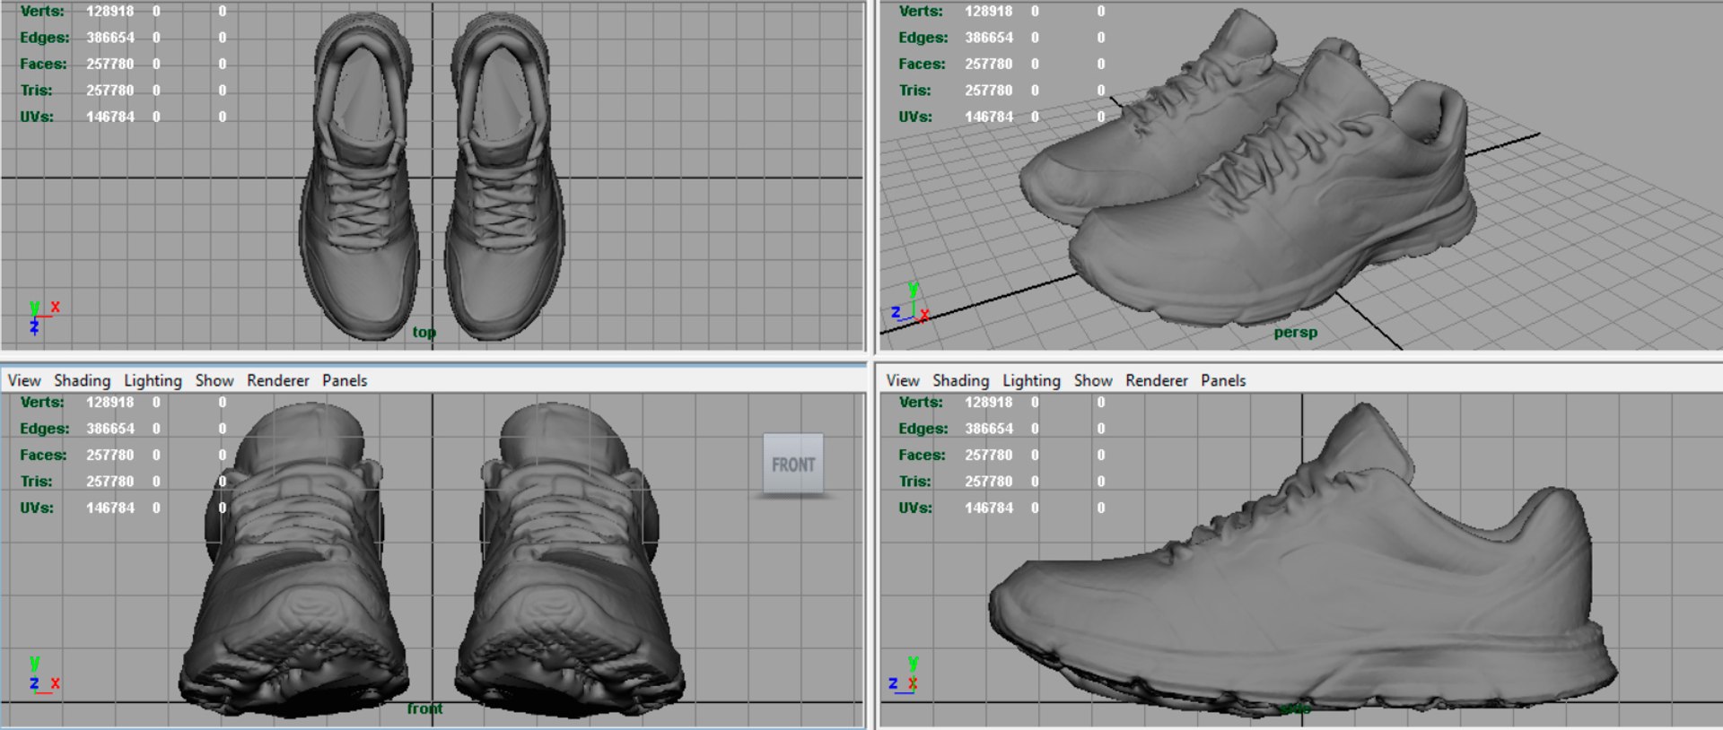This screenshot has height=730, width=1723.
Task: Click 'Verts:' label in top viewport
Action: click(42, 12)
